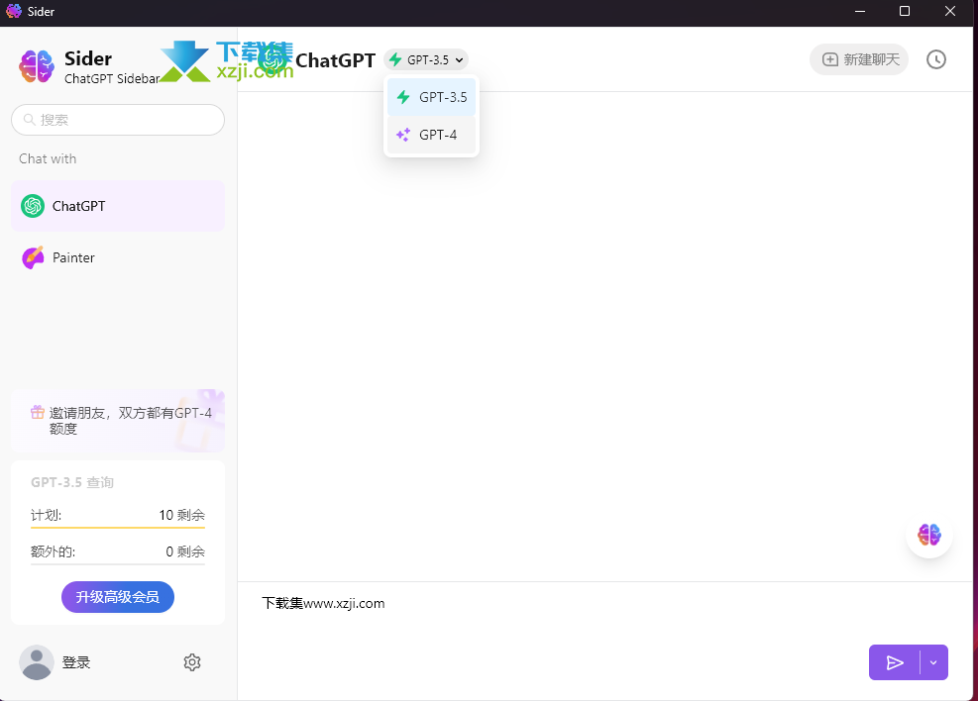Click the ChatGPT logo in chat header
This screenshot has width=978, height=701.
pos(273,59)
